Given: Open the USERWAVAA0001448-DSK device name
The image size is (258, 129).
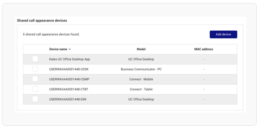Looking at the screenshot, I should point(68,99).
